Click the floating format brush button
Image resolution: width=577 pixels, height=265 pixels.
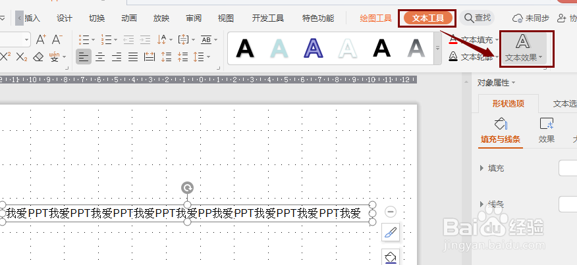(391, 233)
